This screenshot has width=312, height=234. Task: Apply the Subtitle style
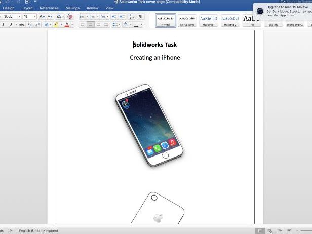(x=273, y=23)
